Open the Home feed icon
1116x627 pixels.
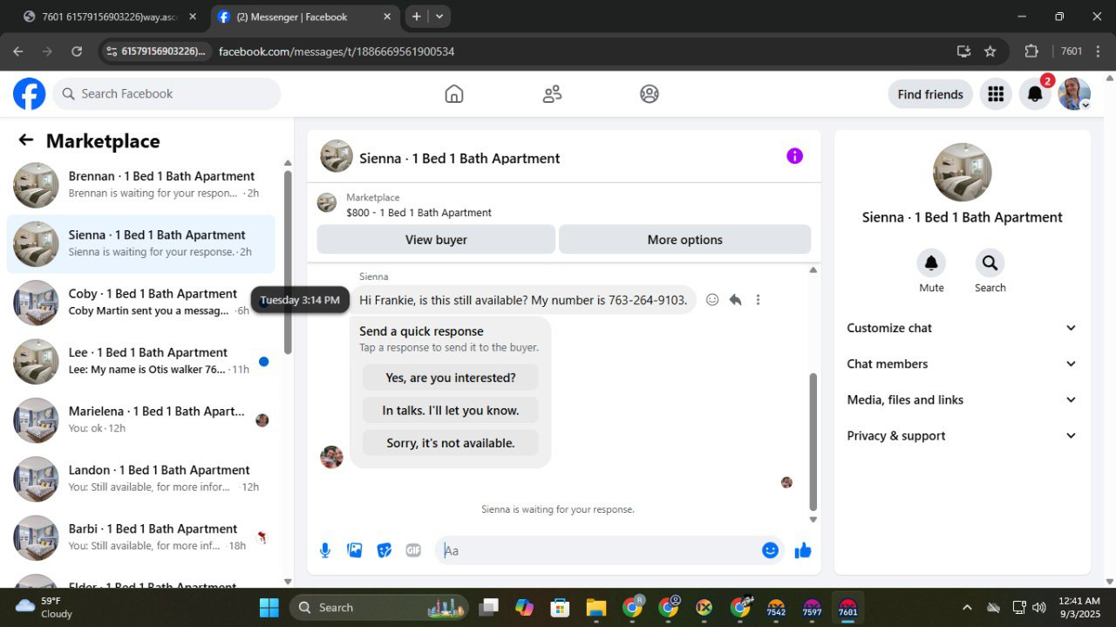pyautogui.click(x=454, y=94)
